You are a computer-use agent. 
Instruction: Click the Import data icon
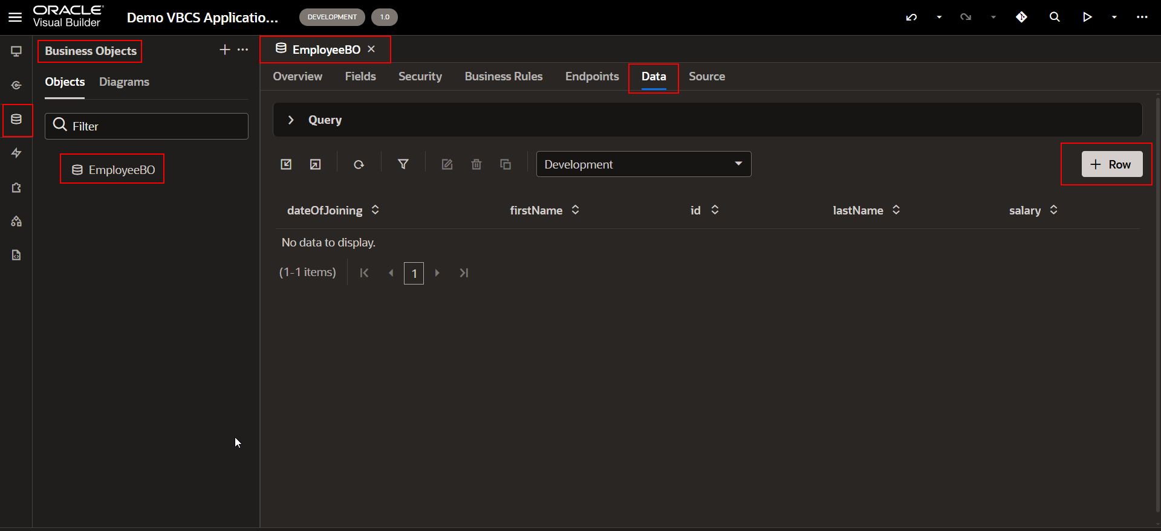coord(286,164)
